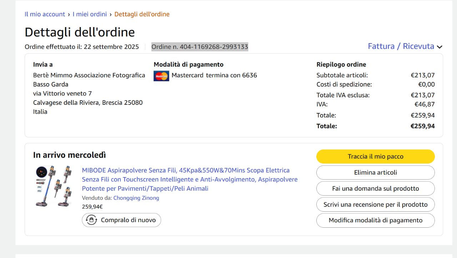The image size is (457, 258).
Task: Click the bold Totale amount €259,94
Action: [x=422, y=126]
